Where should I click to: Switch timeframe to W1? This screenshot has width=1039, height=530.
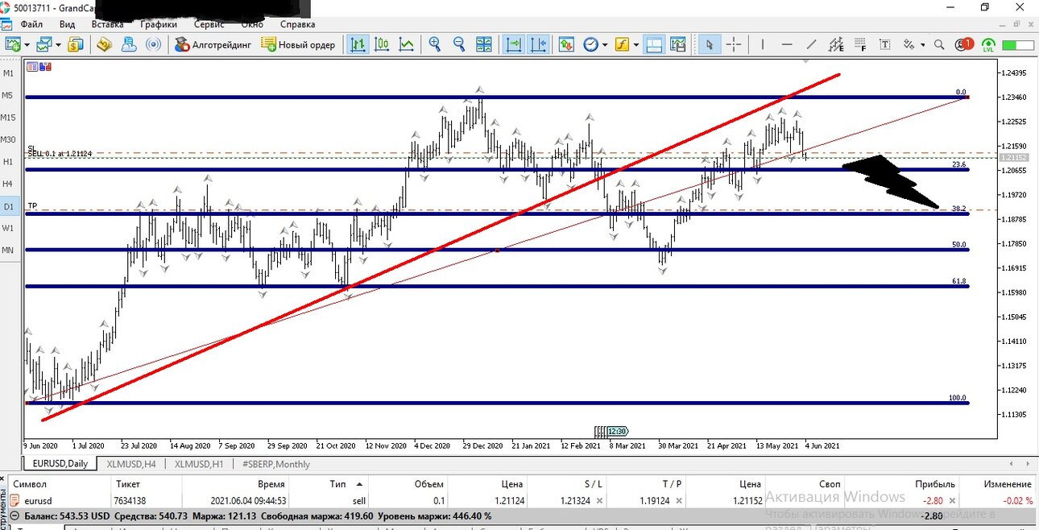click(8, 228)
